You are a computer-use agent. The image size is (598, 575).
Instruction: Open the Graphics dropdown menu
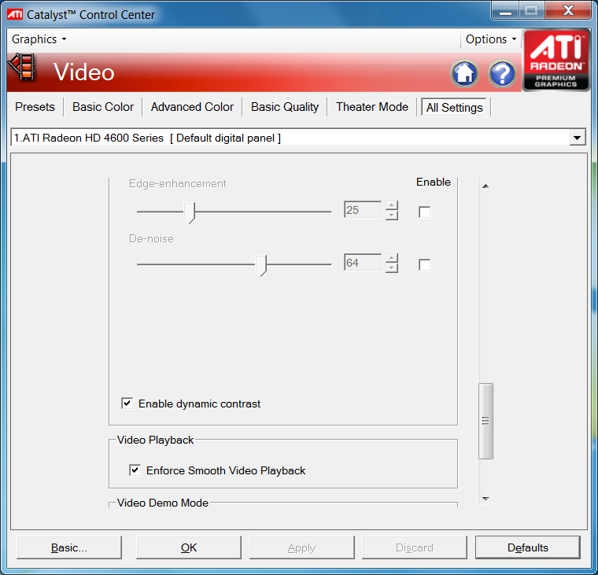[x=39, y=39]
